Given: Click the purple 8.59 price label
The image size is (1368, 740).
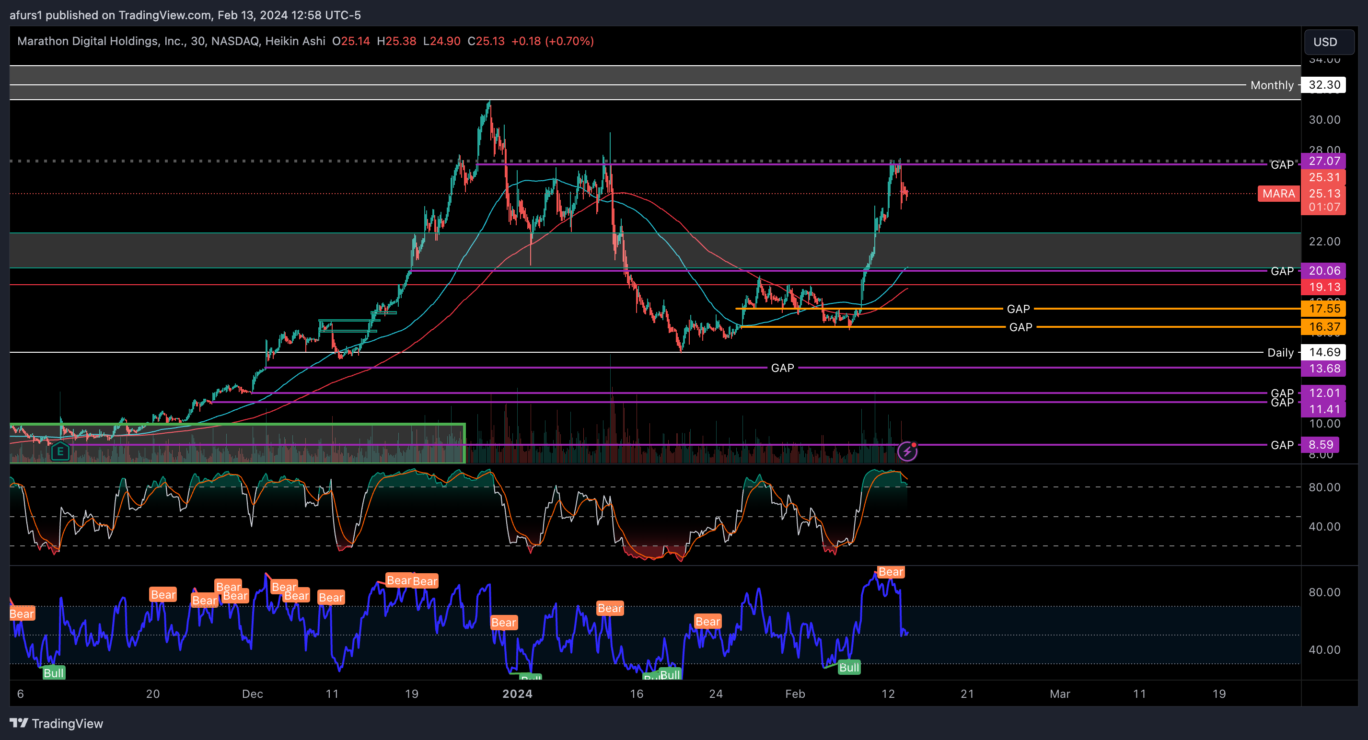Looking at the screenshot, I should point(1320,445).
